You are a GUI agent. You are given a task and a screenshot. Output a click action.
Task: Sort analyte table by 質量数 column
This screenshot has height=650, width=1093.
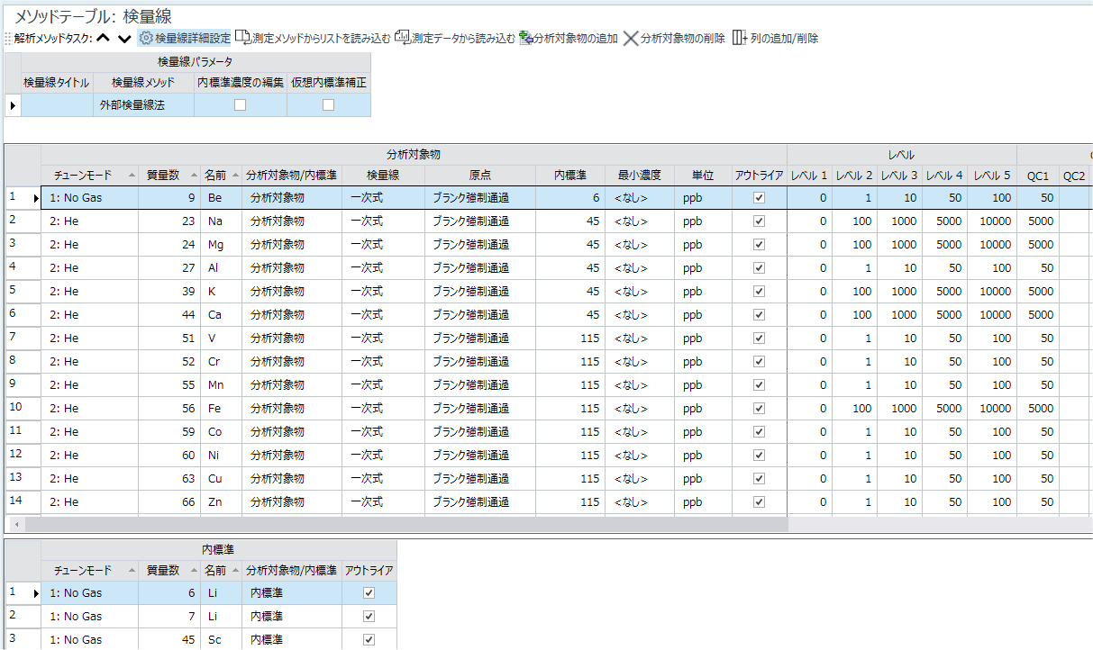click(169, 175)
